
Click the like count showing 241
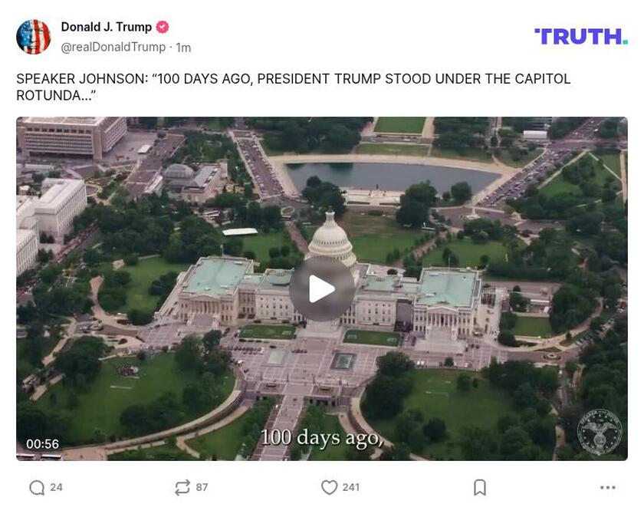coord(351,486)
